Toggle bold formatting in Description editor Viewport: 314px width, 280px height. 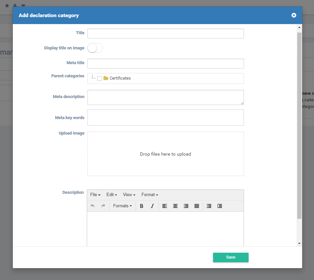click(x=142, y=206)
